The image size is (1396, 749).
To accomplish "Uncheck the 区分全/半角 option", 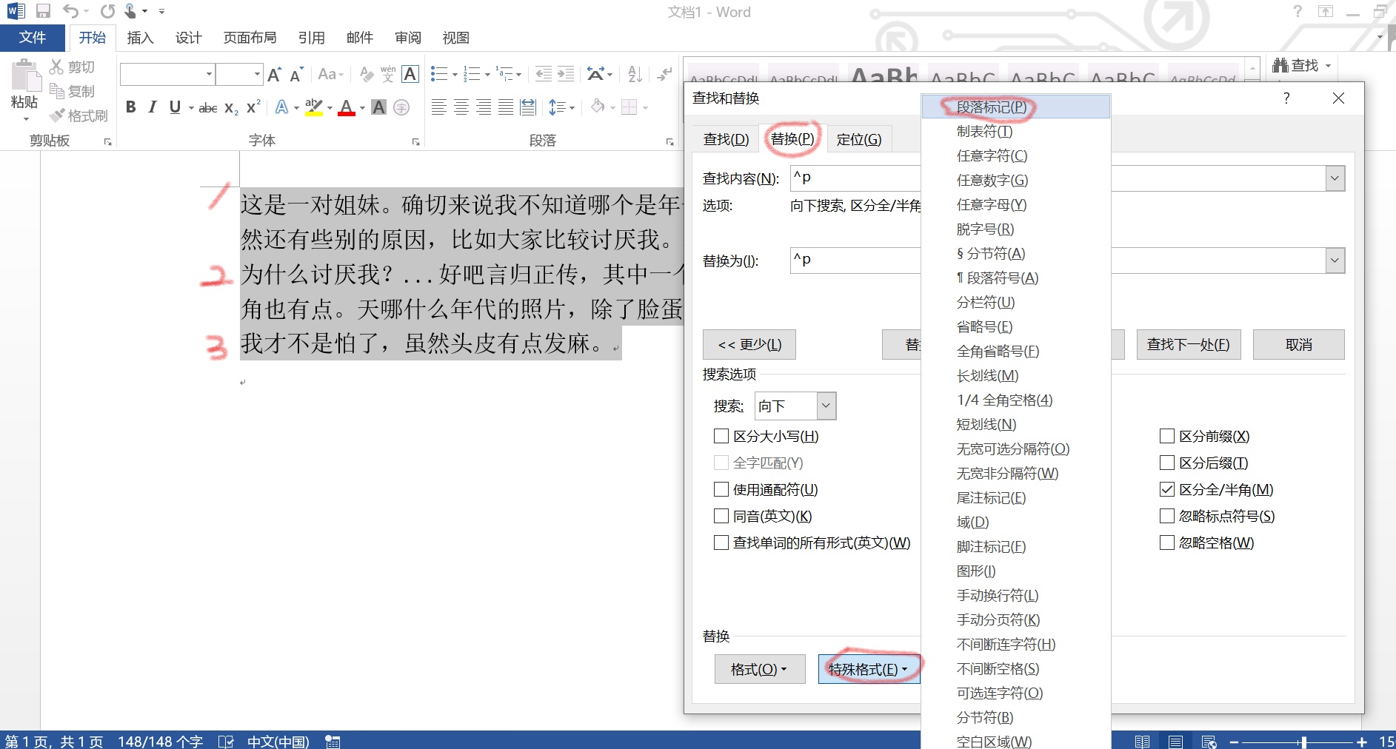I will coord(1166,489).
